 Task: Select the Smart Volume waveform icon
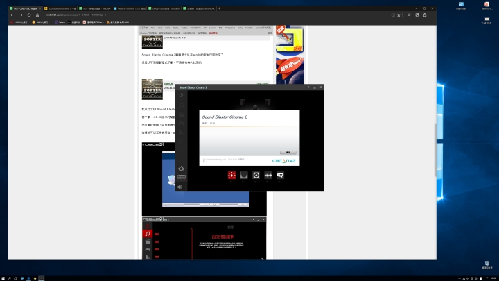point(268,176)
